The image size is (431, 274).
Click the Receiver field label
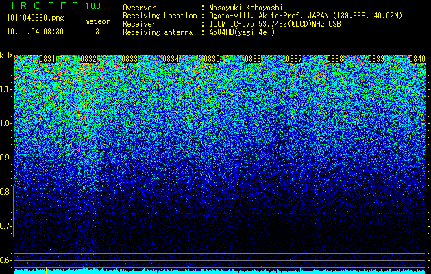(x=139, y=24)
